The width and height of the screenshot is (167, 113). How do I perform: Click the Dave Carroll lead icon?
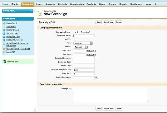point(4,23)
